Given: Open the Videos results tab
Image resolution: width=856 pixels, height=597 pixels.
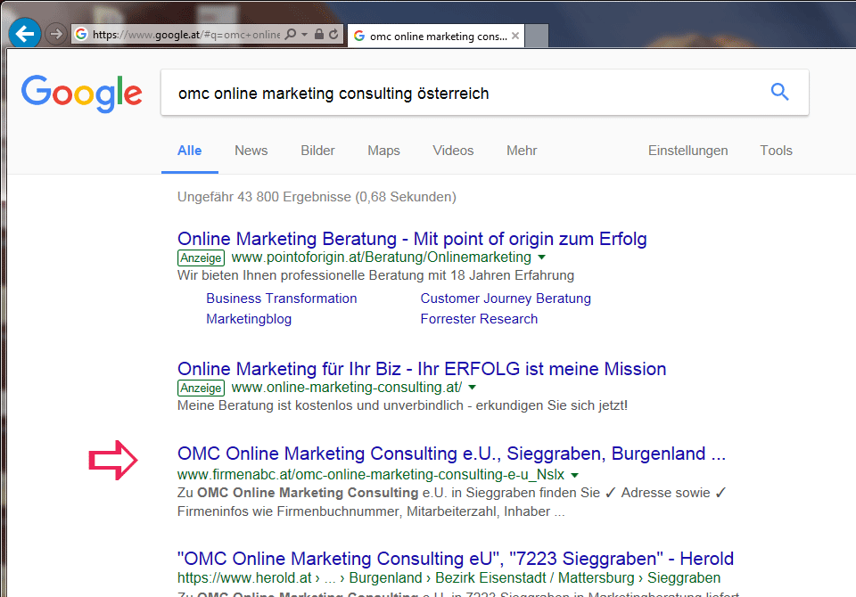Looking at the screenshot, I should point(453,151).
